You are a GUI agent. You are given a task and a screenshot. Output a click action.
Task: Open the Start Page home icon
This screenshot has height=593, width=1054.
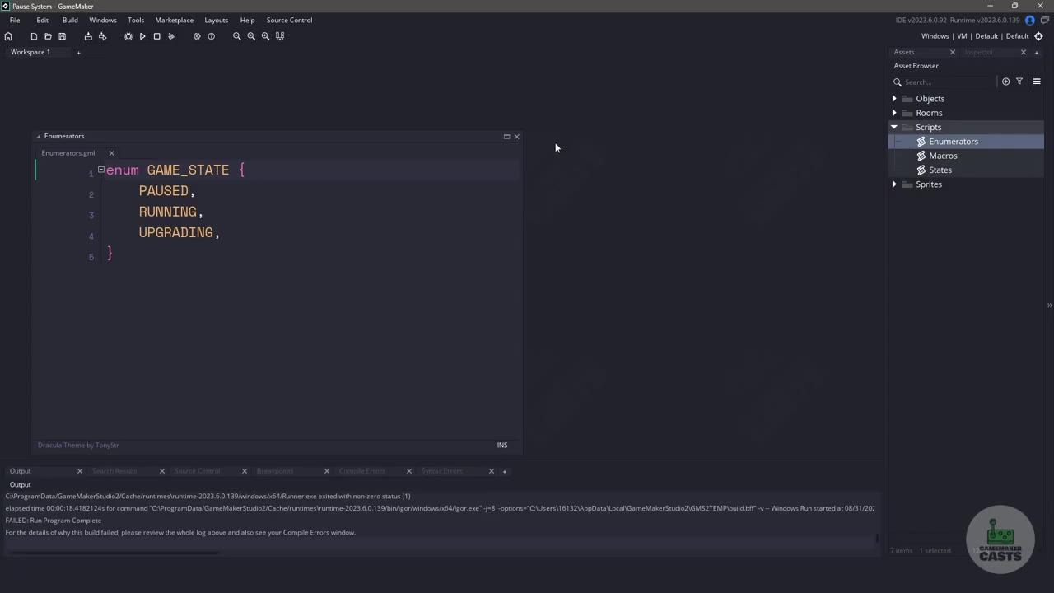point(8,36)
